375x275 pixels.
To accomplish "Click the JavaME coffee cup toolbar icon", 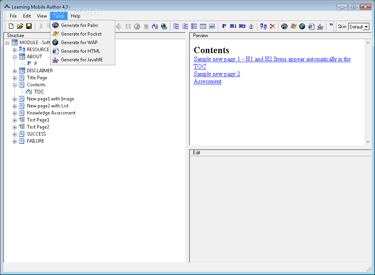I will coord(320,26).
